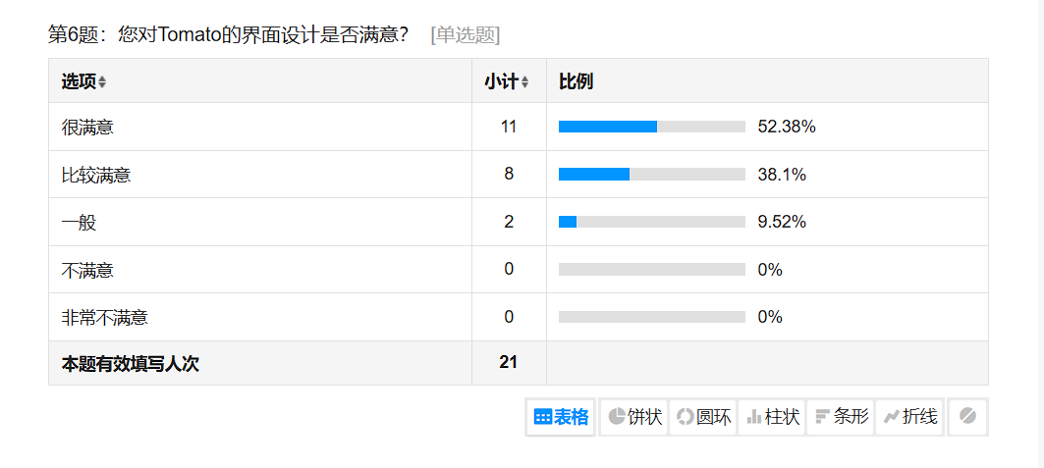Image resolution: width=1044 pixels, height=468 pixels.
Task: Click the 本题有效填写人次 total row
Action: (x=131, y=363)
